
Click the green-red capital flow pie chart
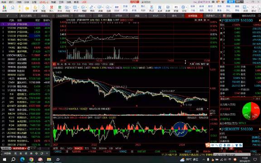[251, 111]
